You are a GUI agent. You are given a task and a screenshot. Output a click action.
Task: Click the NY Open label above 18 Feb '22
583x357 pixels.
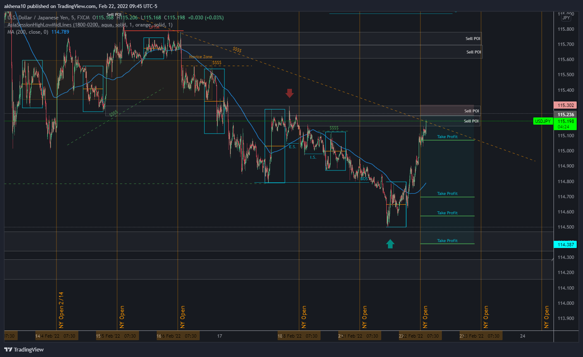point(304,317)
